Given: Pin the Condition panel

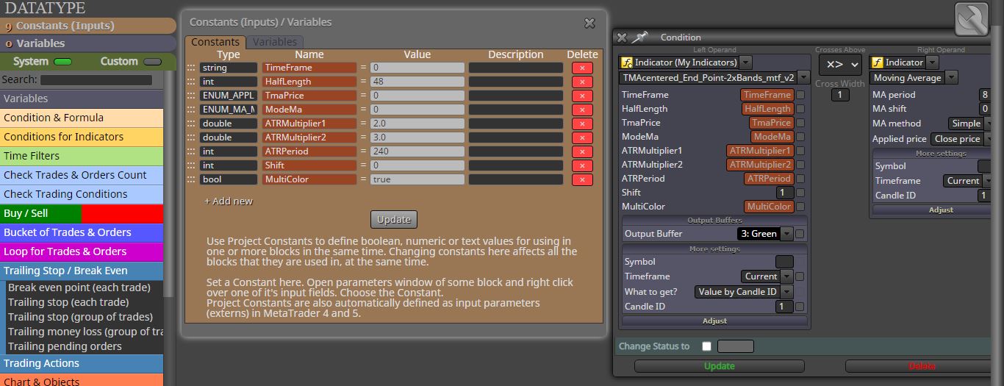Looking at the screenshot, I should pos(640,37).
